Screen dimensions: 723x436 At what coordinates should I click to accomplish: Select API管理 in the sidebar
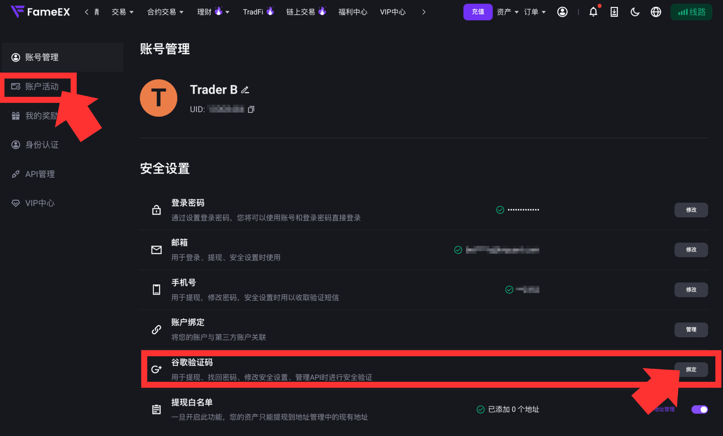(33, 174)
